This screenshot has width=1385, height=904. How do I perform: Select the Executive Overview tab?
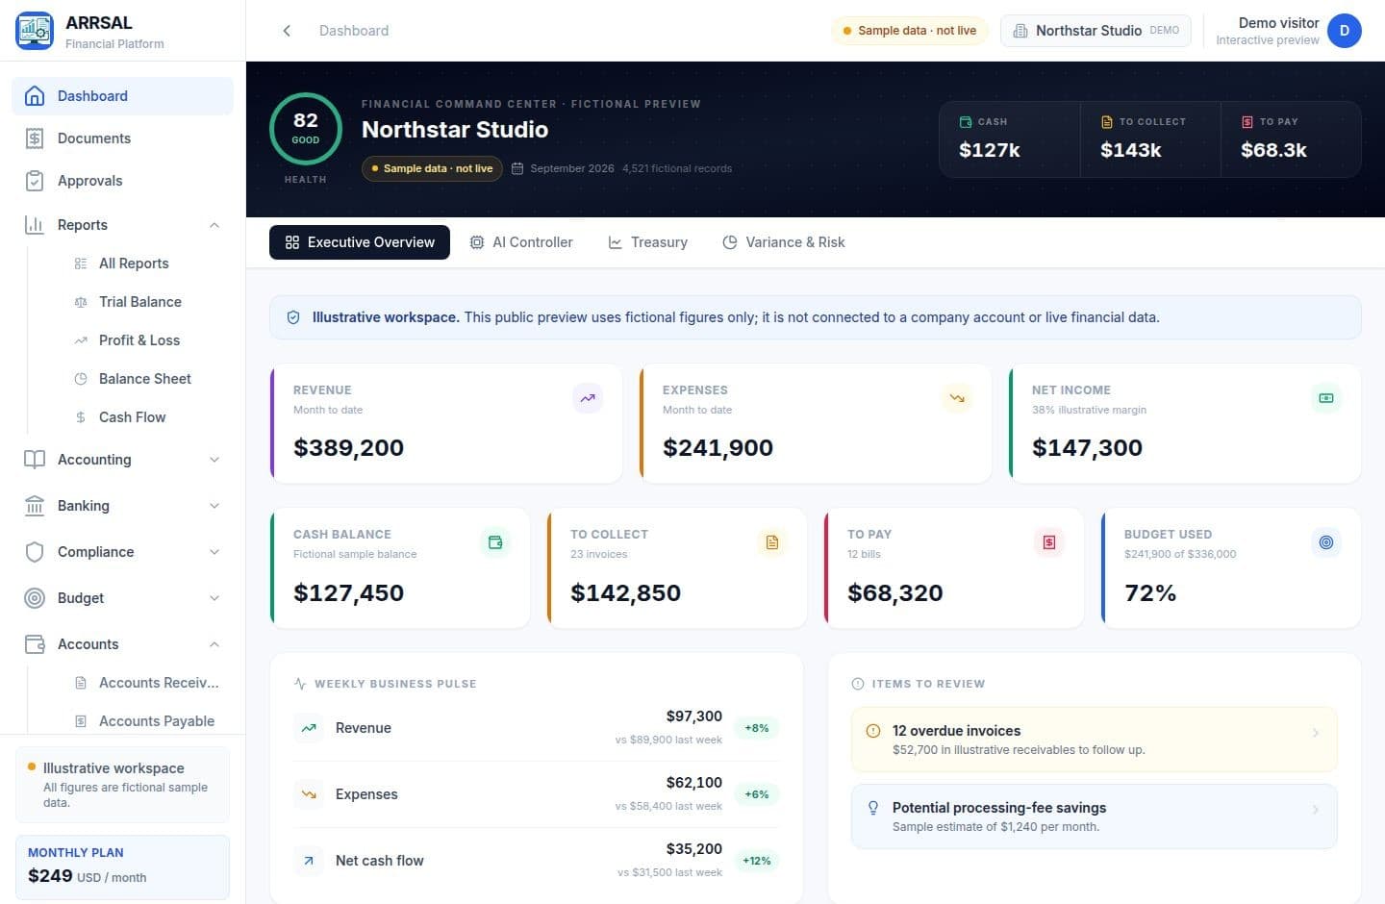click(360, 242)
